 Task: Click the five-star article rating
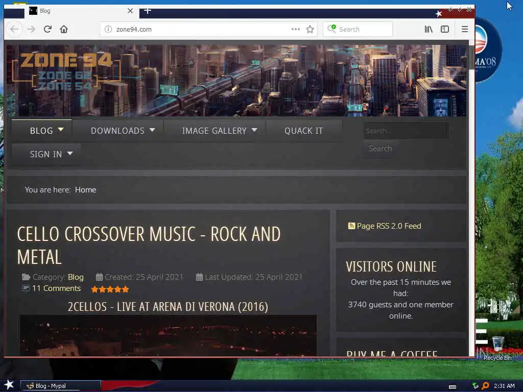click(x=110, y=289)
